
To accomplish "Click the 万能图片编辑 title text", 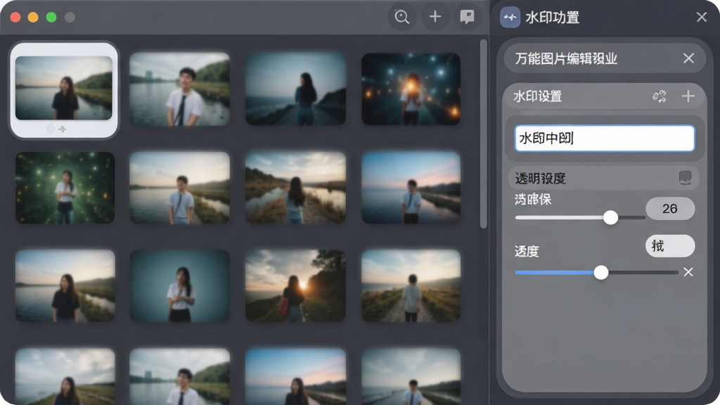I will (x=566, y=58).
